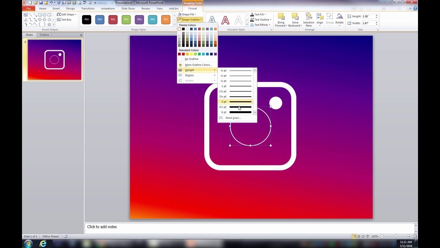
Task: Open the Text Effects dropdown
Action: tap(261, 25)
